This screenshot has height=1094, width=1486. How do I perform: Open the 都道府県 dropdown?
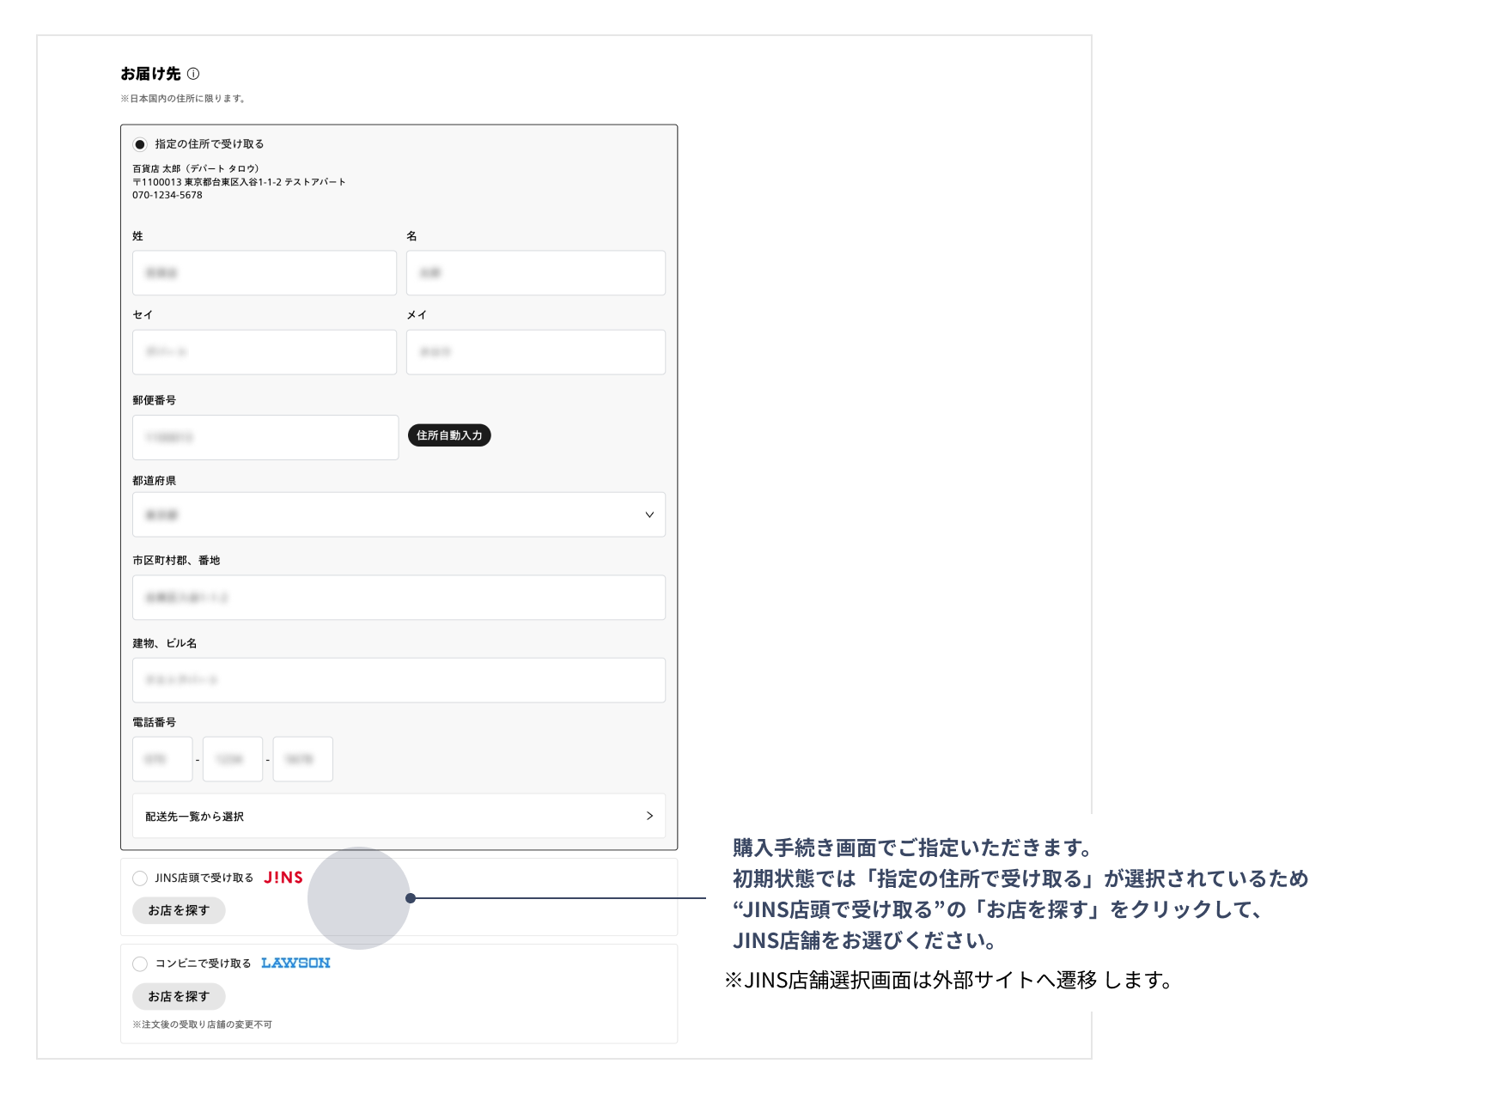coord(399,515)
